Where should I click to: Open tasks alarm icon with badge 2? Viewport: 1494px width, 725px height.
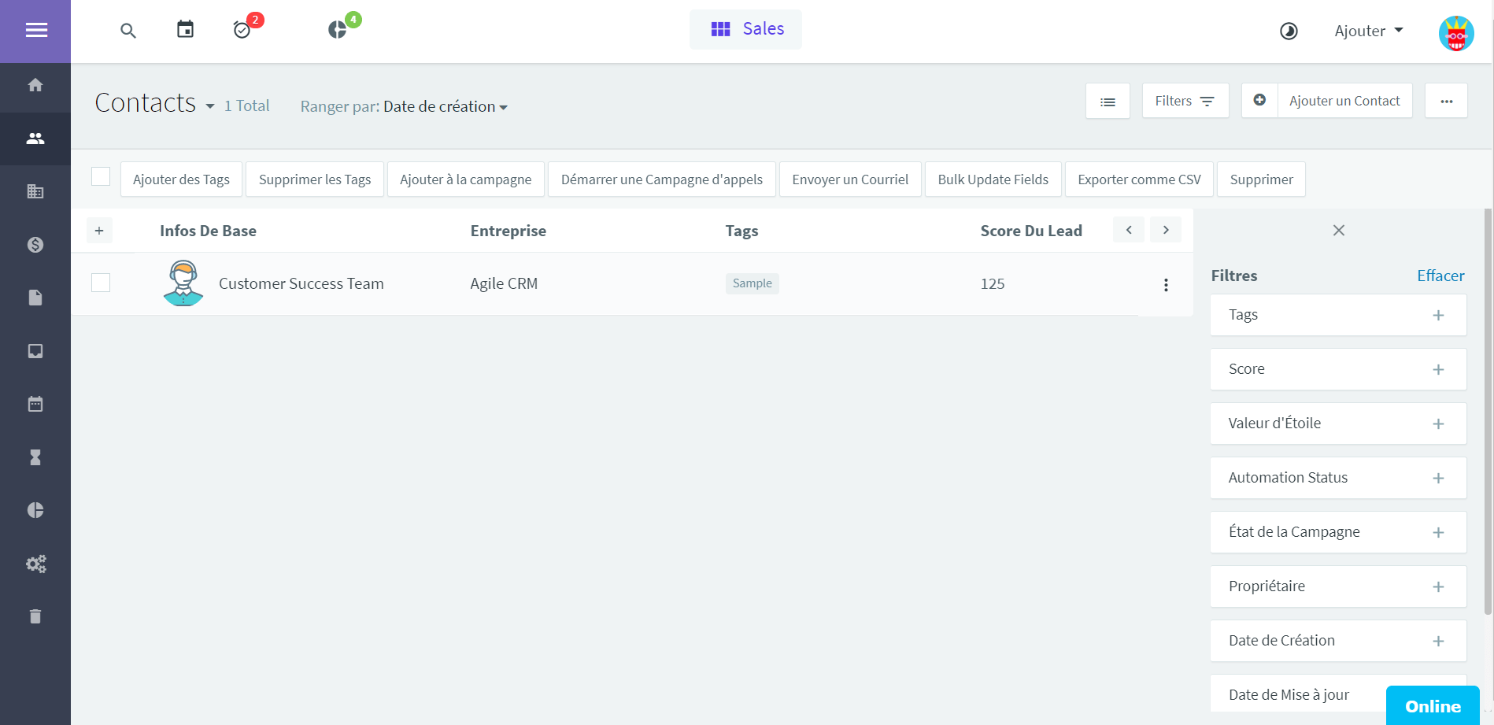pos(242,30)
